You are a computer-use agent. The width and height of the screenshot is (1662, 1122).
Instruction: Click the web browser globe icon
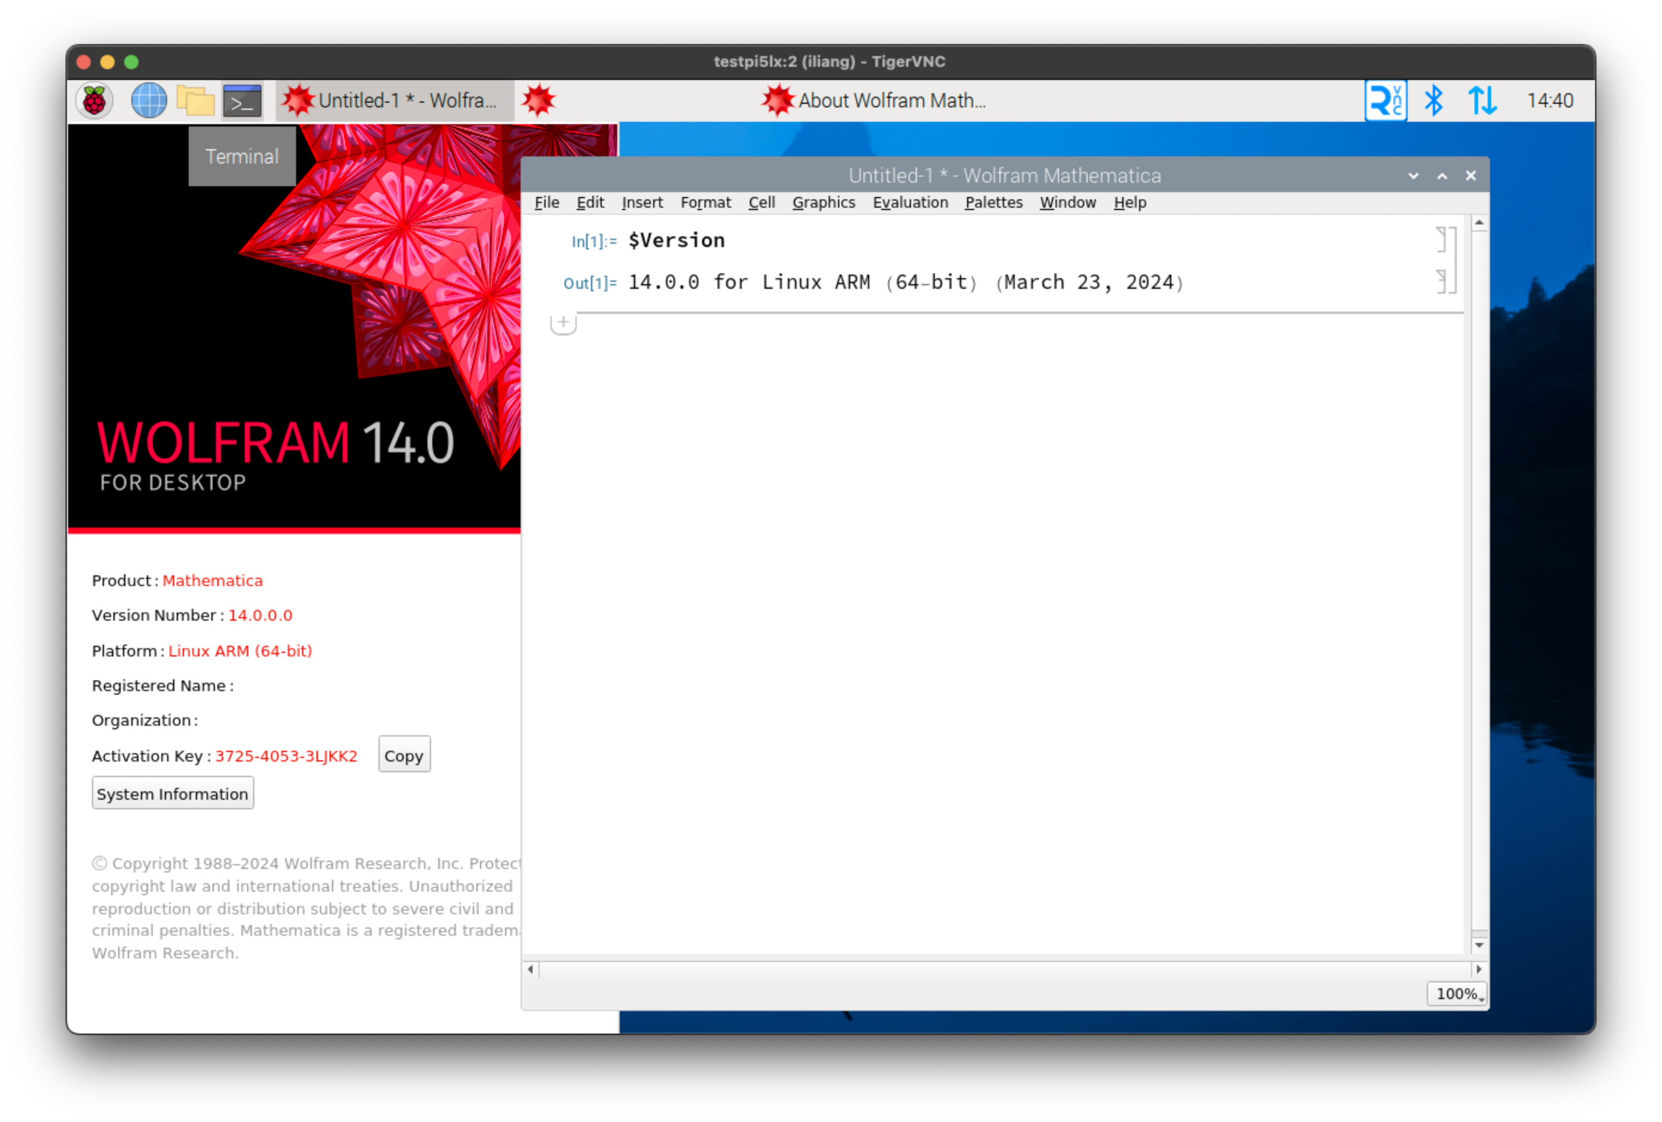(x=149, y=100)
